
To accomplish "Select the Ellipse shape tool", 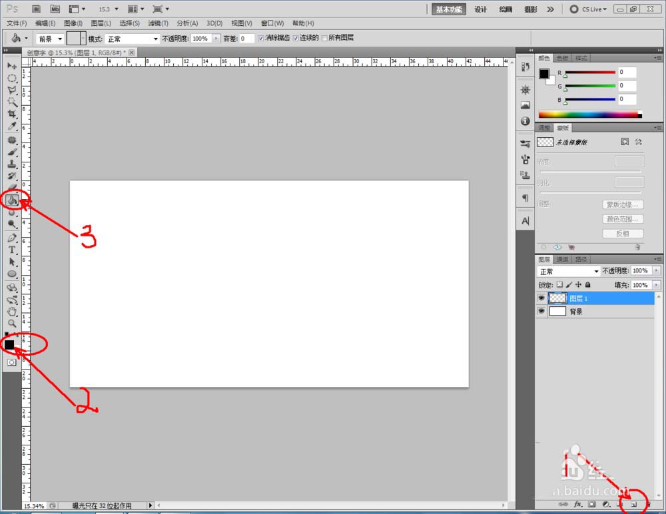I will 12,274.
